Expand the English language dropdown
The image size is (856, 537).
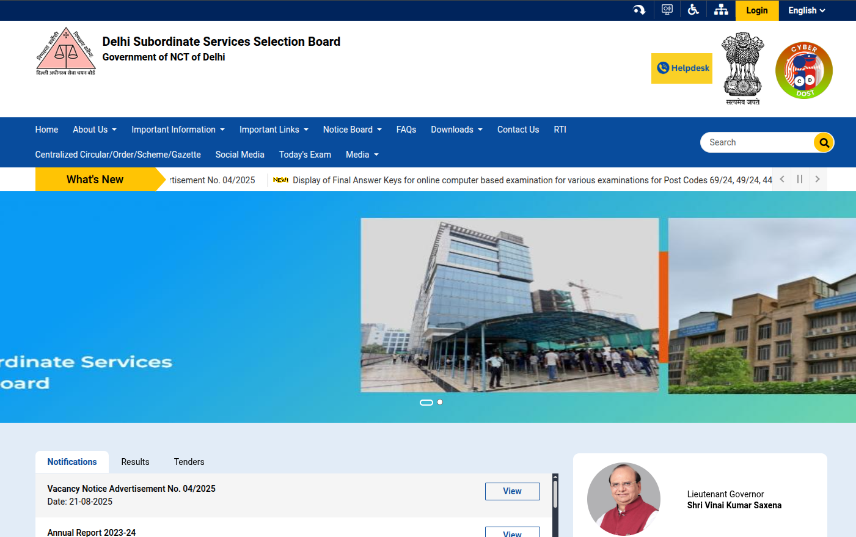coord(807,10)
